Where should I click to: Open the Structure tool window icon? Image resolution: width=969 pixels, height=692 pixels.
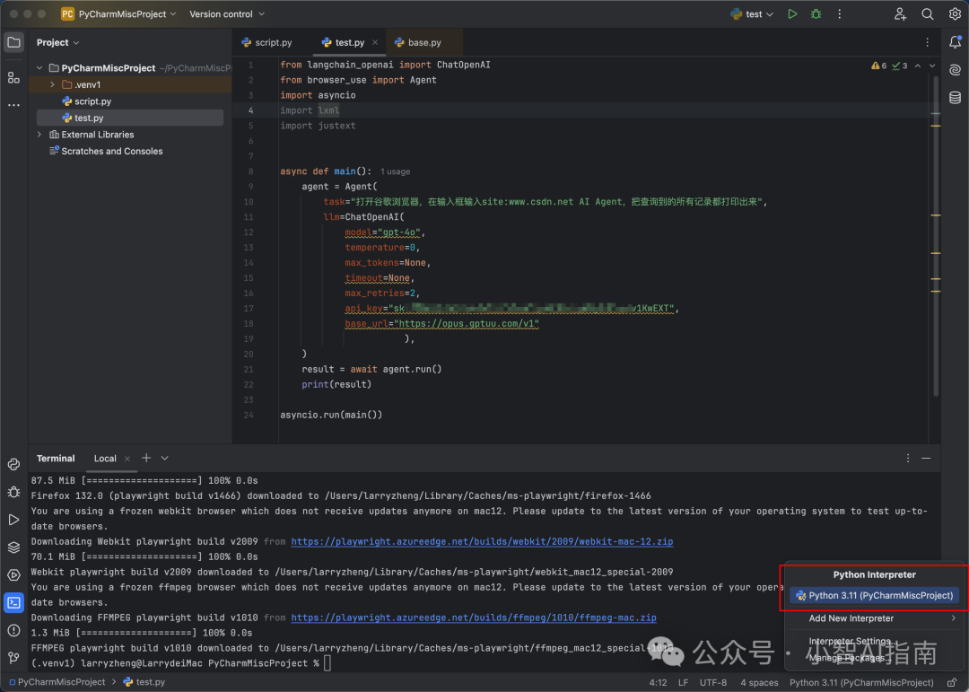click(13, 77)
